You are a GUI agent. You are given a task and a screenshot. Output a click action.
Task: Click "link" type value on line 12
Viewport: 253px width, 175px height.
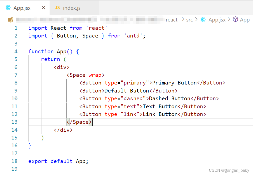(130, 114)
